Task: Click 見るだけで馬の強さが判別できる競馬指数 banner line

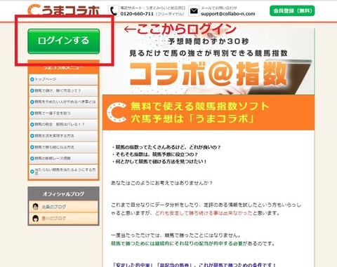Action: (209, 53)
